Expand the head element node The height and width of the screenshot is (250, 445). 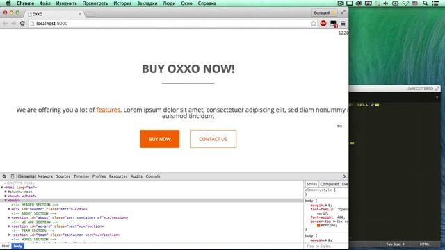pos(6,196)
